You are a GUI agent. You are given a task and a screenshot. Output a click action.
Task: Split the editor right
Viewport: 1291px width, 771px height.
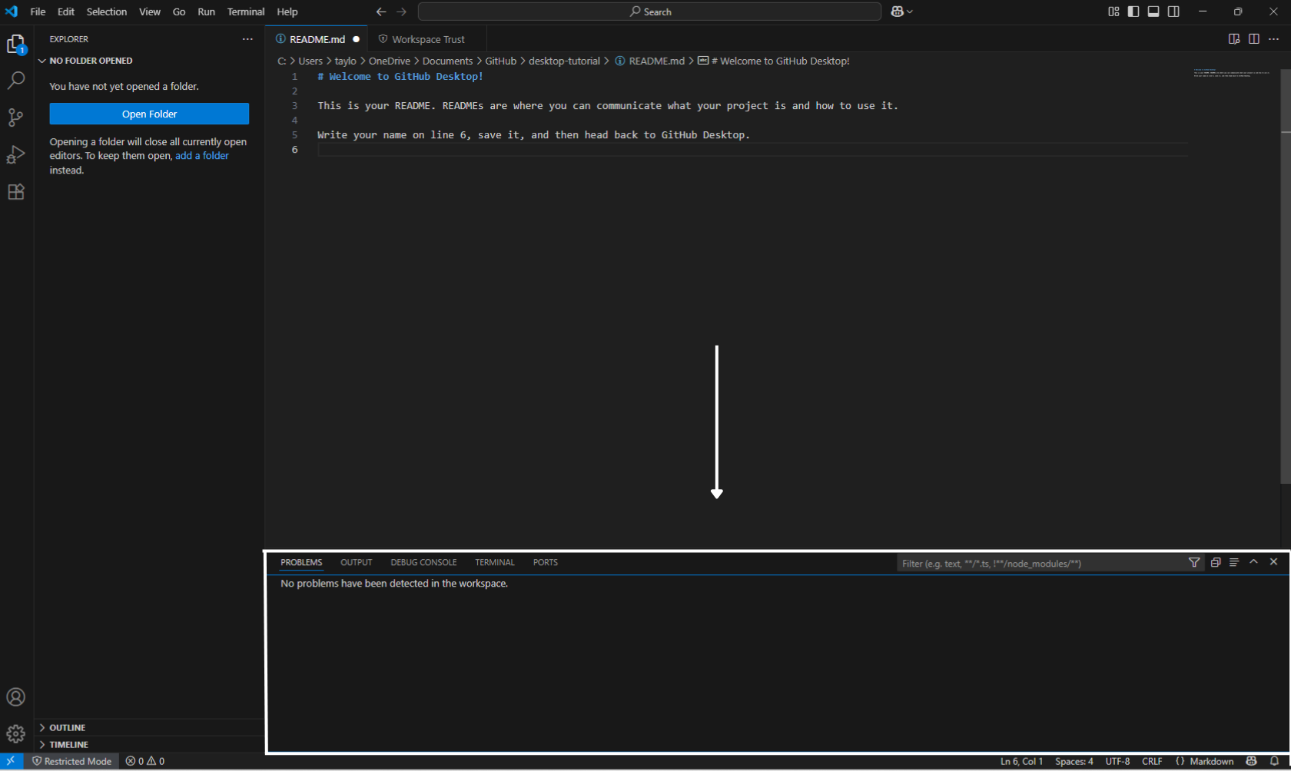point(1254,39)
